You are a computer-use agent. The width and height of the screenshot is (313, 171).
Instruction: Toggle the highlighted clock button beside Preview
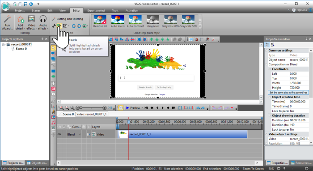[x=121, y=108]
